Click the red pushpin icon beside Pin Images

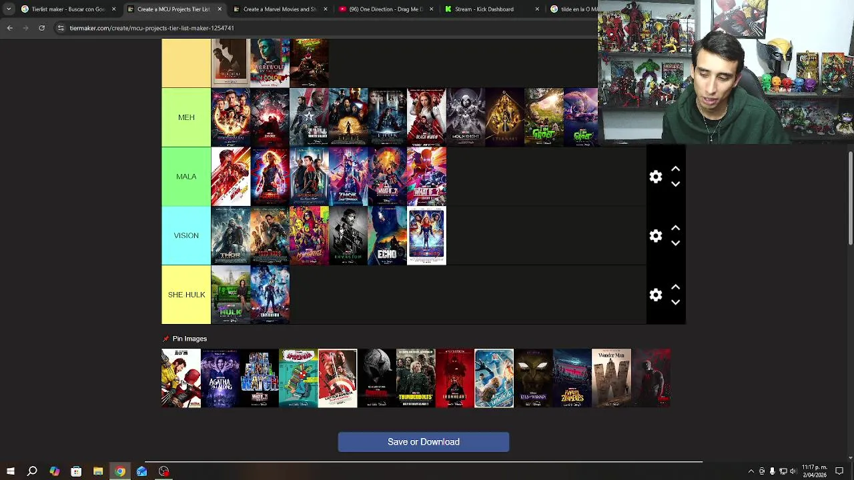click(166, 339)
